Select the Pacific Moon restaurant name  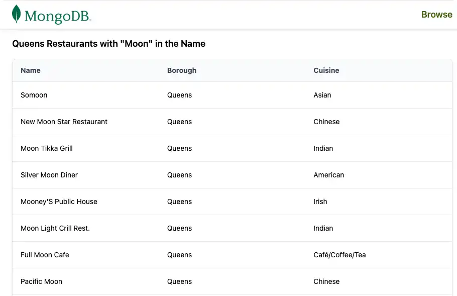point(41,281)
